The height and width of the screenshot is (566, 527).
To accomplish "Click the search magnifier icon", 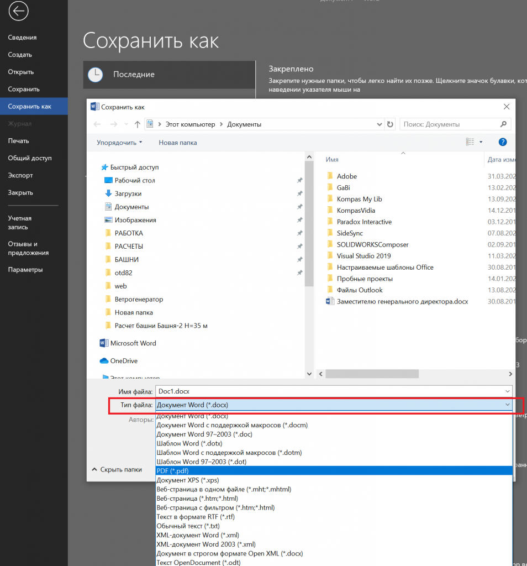I will coord(503,124).
